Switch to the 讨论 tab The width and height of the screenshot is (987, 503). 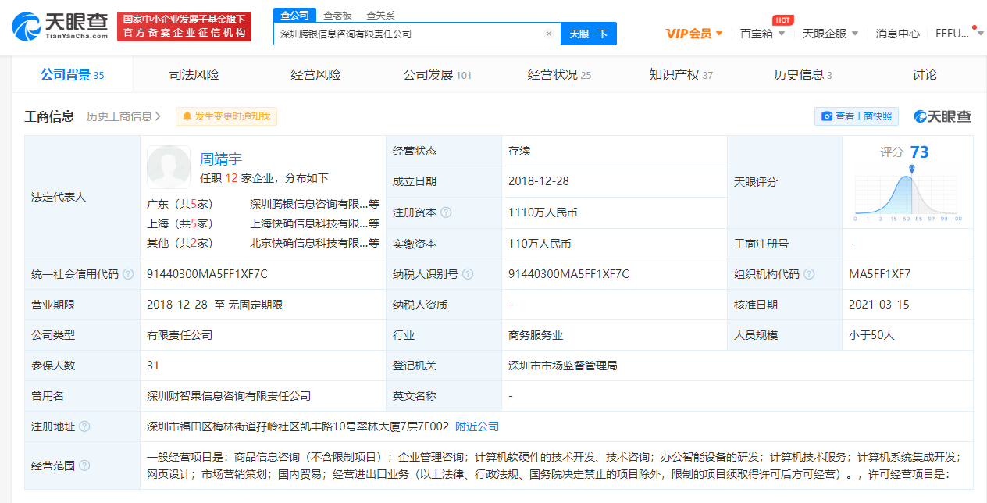point(925,75)
